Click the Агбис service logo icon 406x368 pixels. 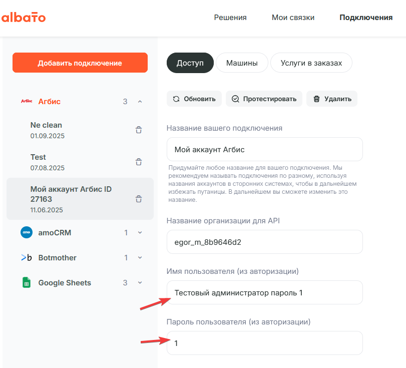coord(27,101)
